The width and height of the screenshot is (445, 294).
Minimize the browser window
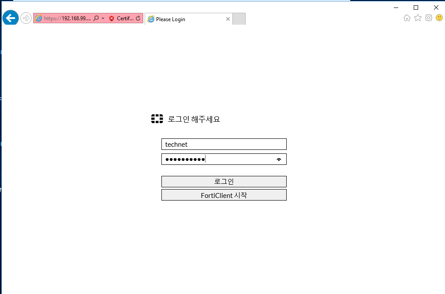click(x=396, y=7)
